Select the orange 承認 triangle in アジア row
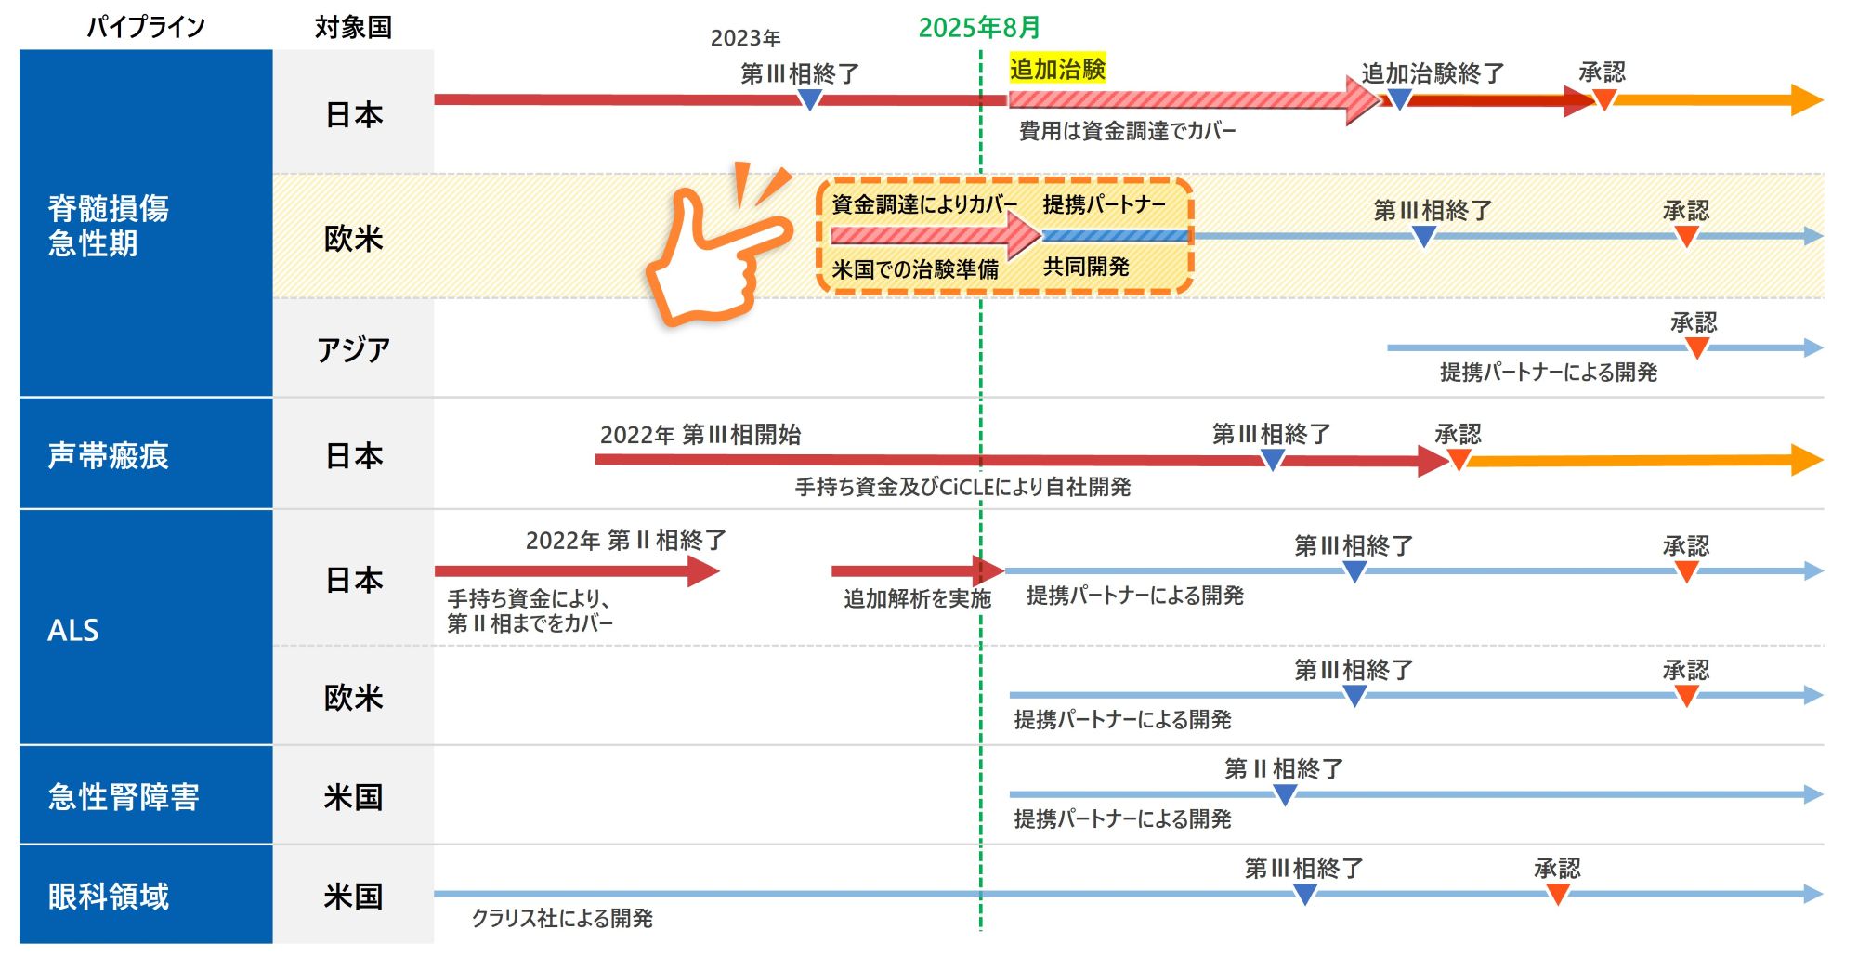The image size is (1858, 956). 1696,347
